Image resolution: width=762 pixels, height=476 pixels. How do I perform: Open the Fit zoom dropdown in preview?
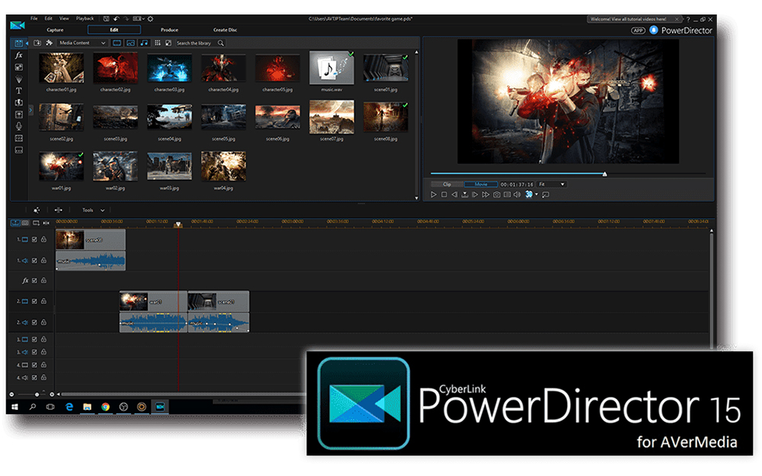tap(552, 184)
